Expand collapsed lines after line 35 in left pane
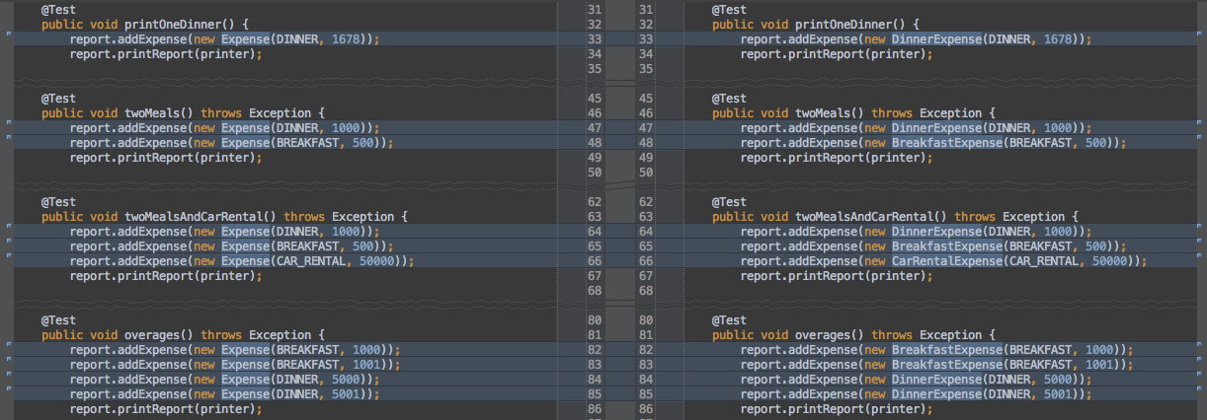The image size is (1207, 420). pos(286,81)
